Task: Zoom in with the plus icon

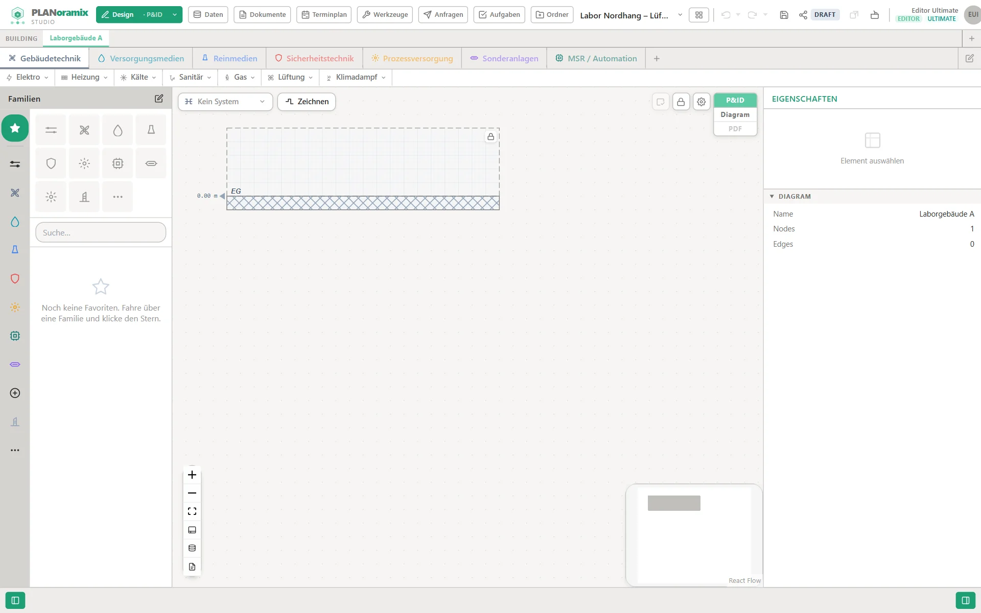Action: pyautogui.click(x=192, y=475)
